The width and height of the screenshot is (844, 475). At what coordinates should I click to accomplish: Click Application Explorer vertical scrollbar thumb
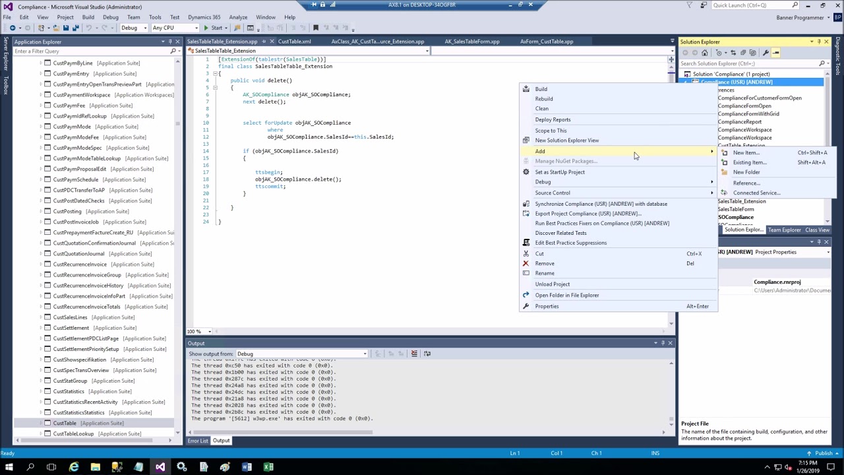(x=177, y=123)
